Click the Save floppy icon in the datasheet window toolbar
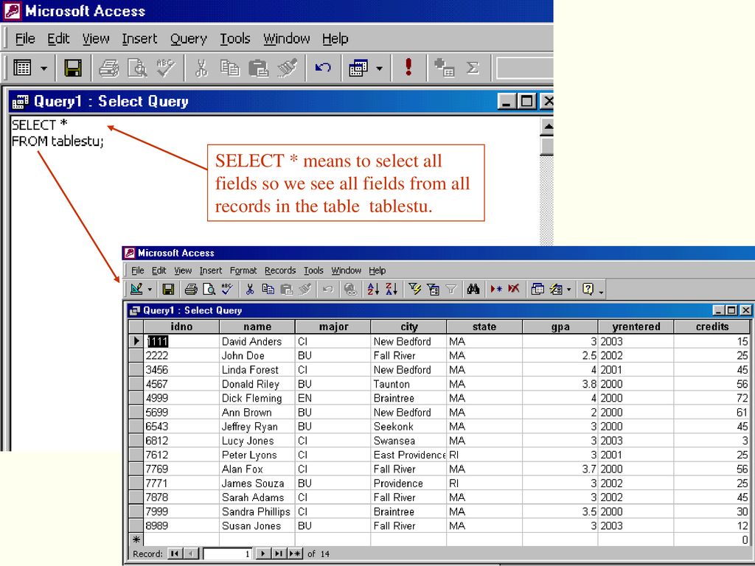 [x=168, y=289]
